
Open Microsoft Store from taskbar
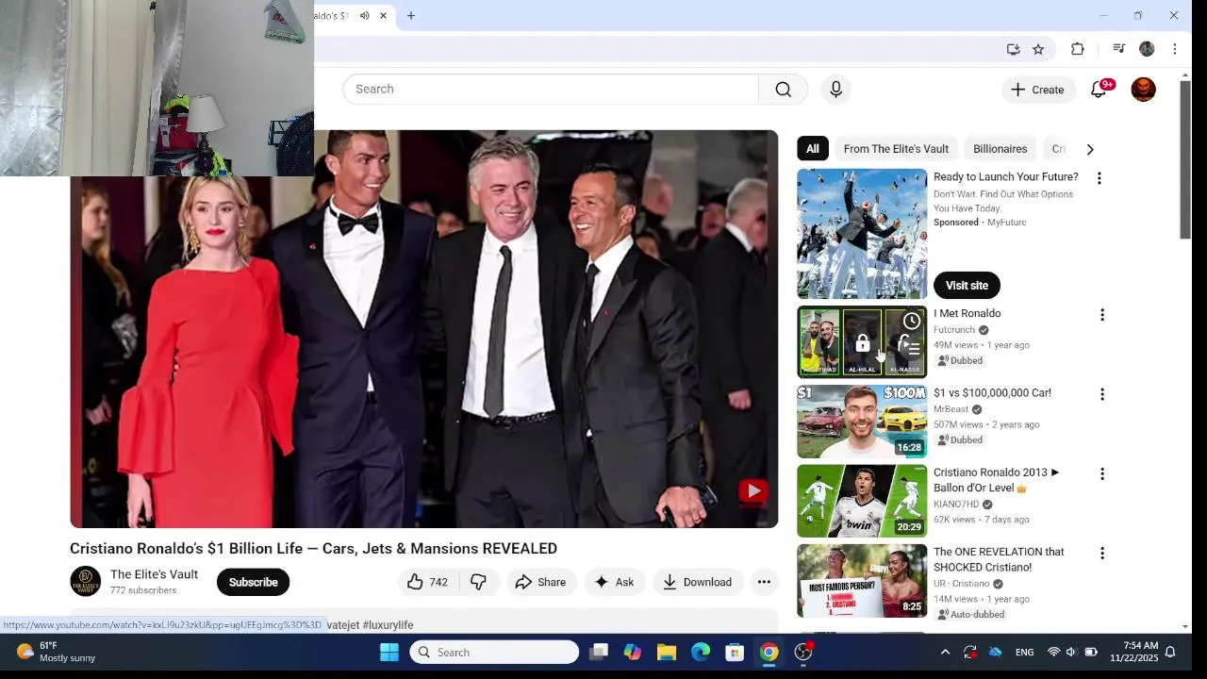point(735,653)
